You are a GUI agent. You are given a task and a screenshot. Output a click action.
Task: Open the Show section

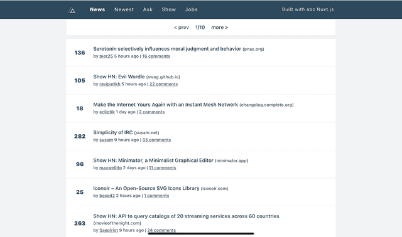[x=169, y=9]
